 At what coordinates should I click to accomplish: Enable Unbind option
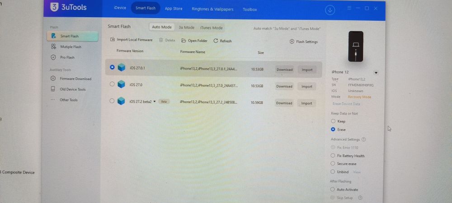pyautogui.click(x=332, y=172)
